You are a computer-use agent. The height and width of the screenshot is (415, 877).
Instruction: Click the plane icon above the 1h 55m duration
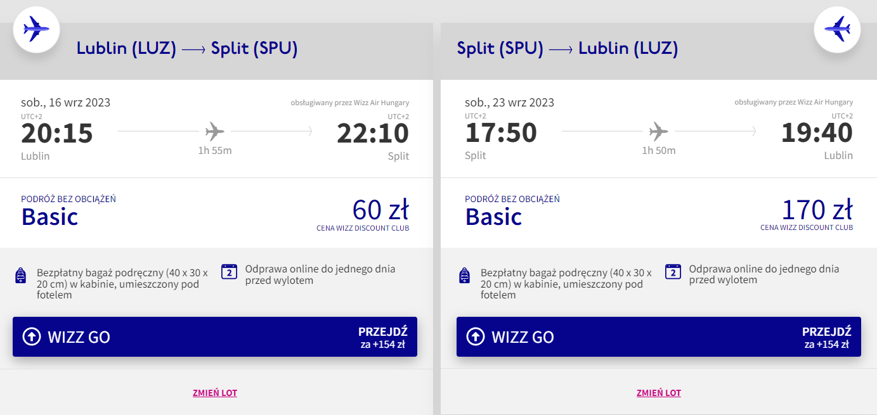pyautogui.click(x=215, y=132)
